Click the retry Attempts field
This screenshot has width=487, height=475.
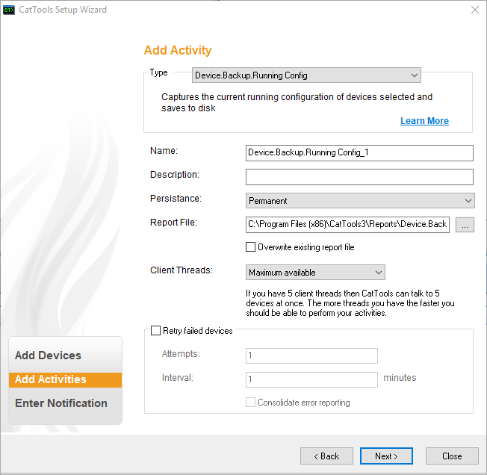click(x=311, y=356)
